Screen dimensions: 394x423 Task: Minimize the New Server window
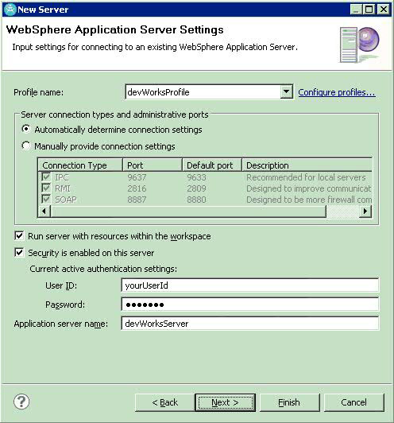coord(356,10)
